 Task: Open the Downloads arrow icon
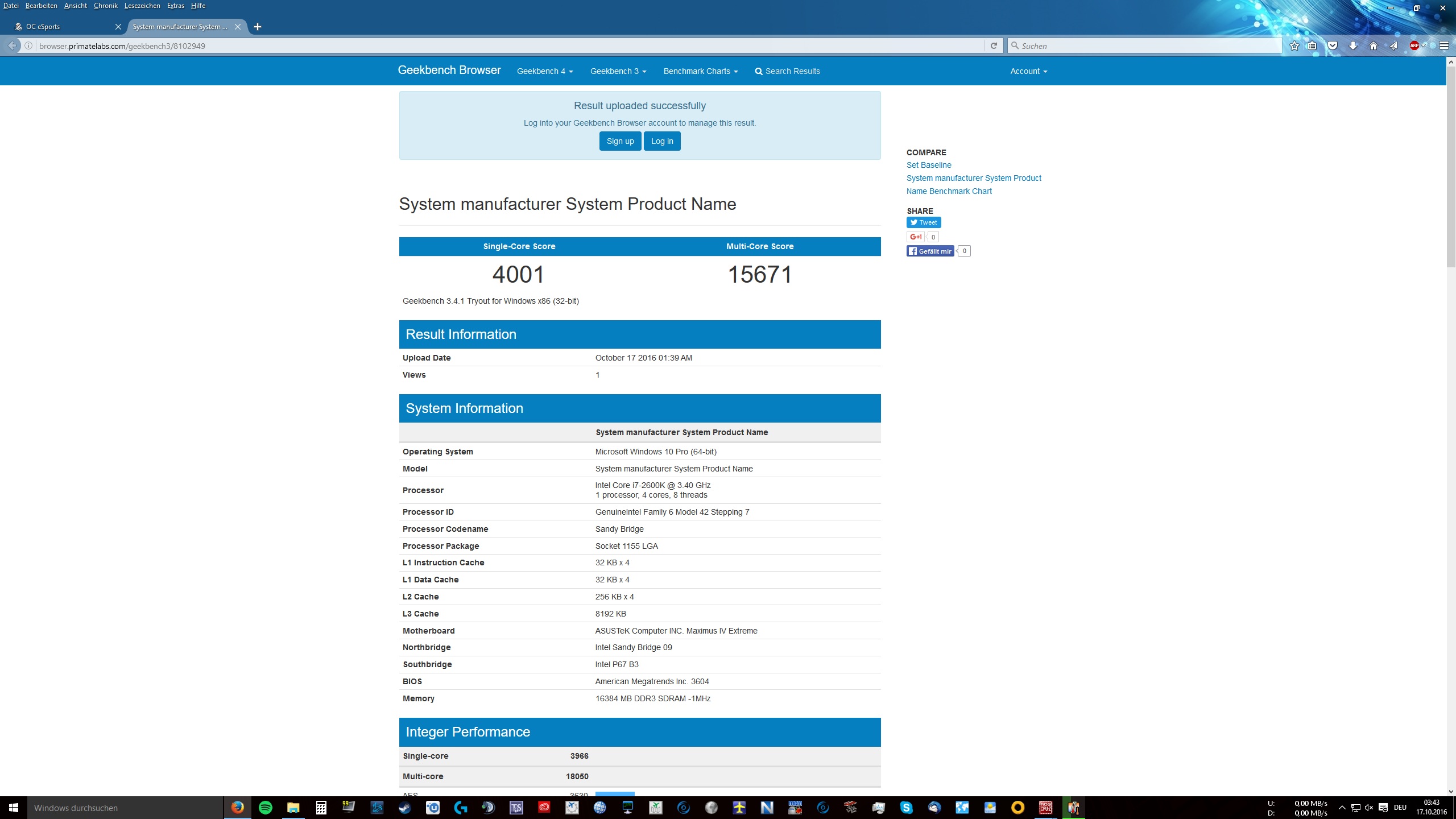click(x=1353, y=46)
